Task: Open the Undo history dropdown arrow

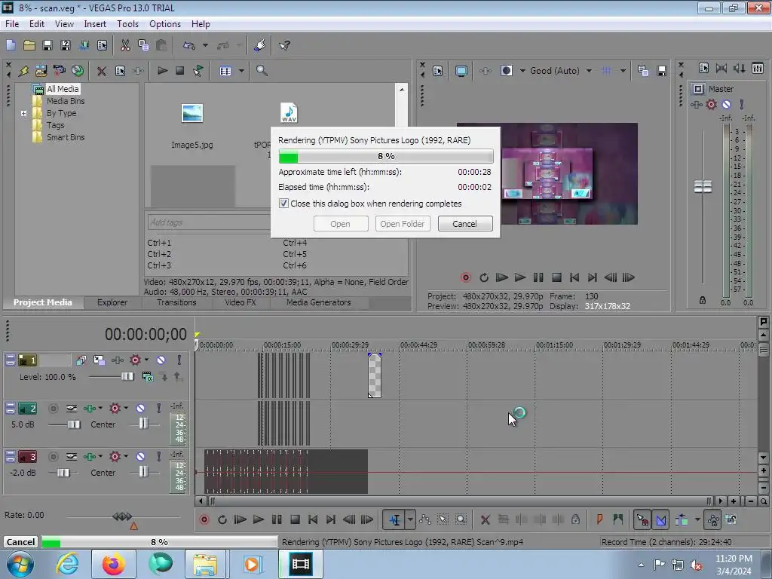Action: [x=205, y=45]
